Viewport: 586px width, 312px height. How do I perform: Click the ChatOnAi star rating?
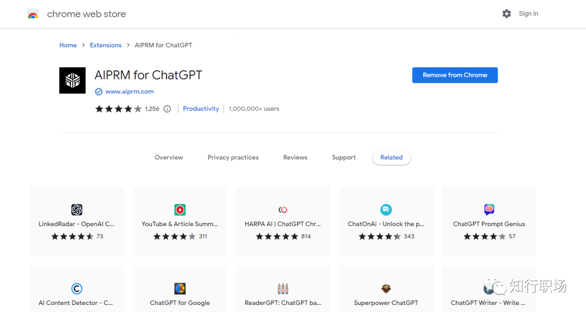coord(380,237)
